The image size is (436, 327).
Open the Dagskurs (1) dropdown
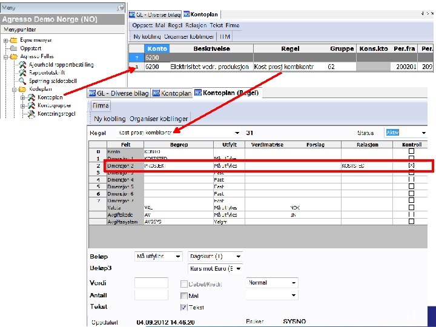tap(239, 256)
